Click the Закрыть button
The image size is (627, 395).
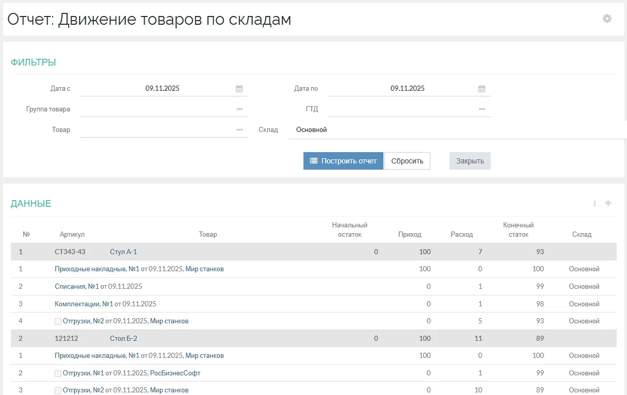470,161
